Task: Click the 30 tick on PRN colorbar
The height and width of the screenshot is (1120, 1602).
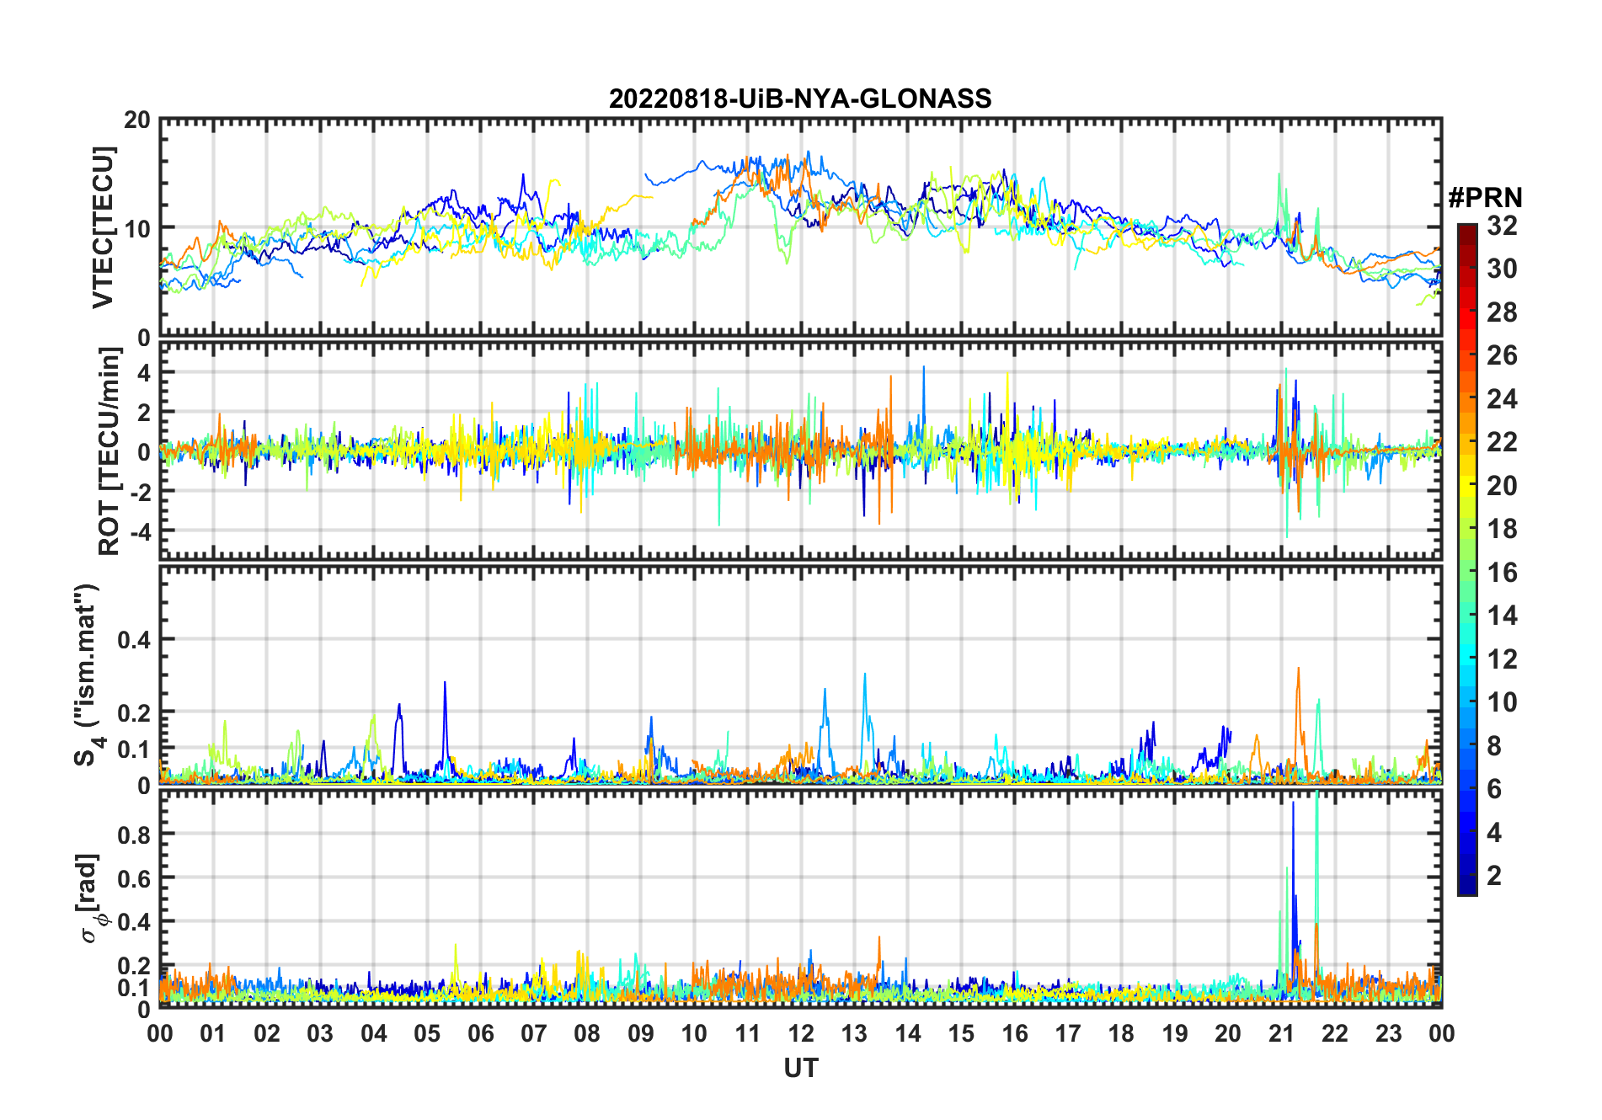Action: pos(1502,269)
